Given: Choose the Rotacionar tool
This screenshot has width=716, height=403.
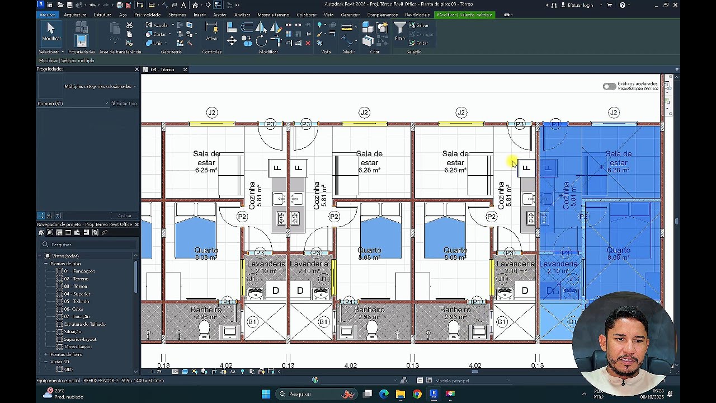Looking at the screenshot, I should [x=261, y=41].
